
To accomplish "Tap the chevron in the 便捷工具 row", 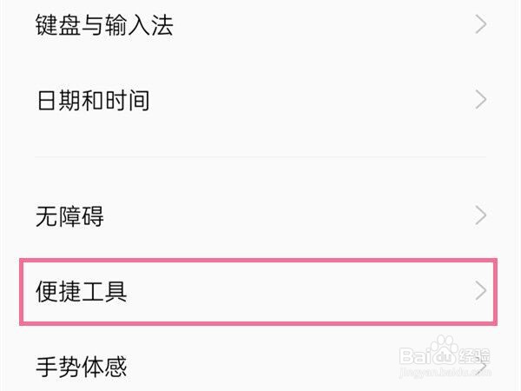I will click(x=481, y=291).
